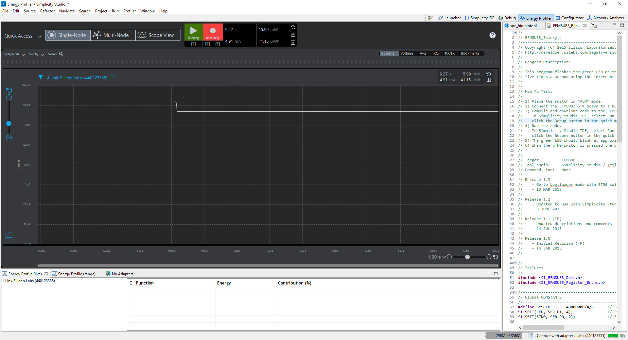
Task: Open the Display Node dropdown
Action: (x=13, y=54)
